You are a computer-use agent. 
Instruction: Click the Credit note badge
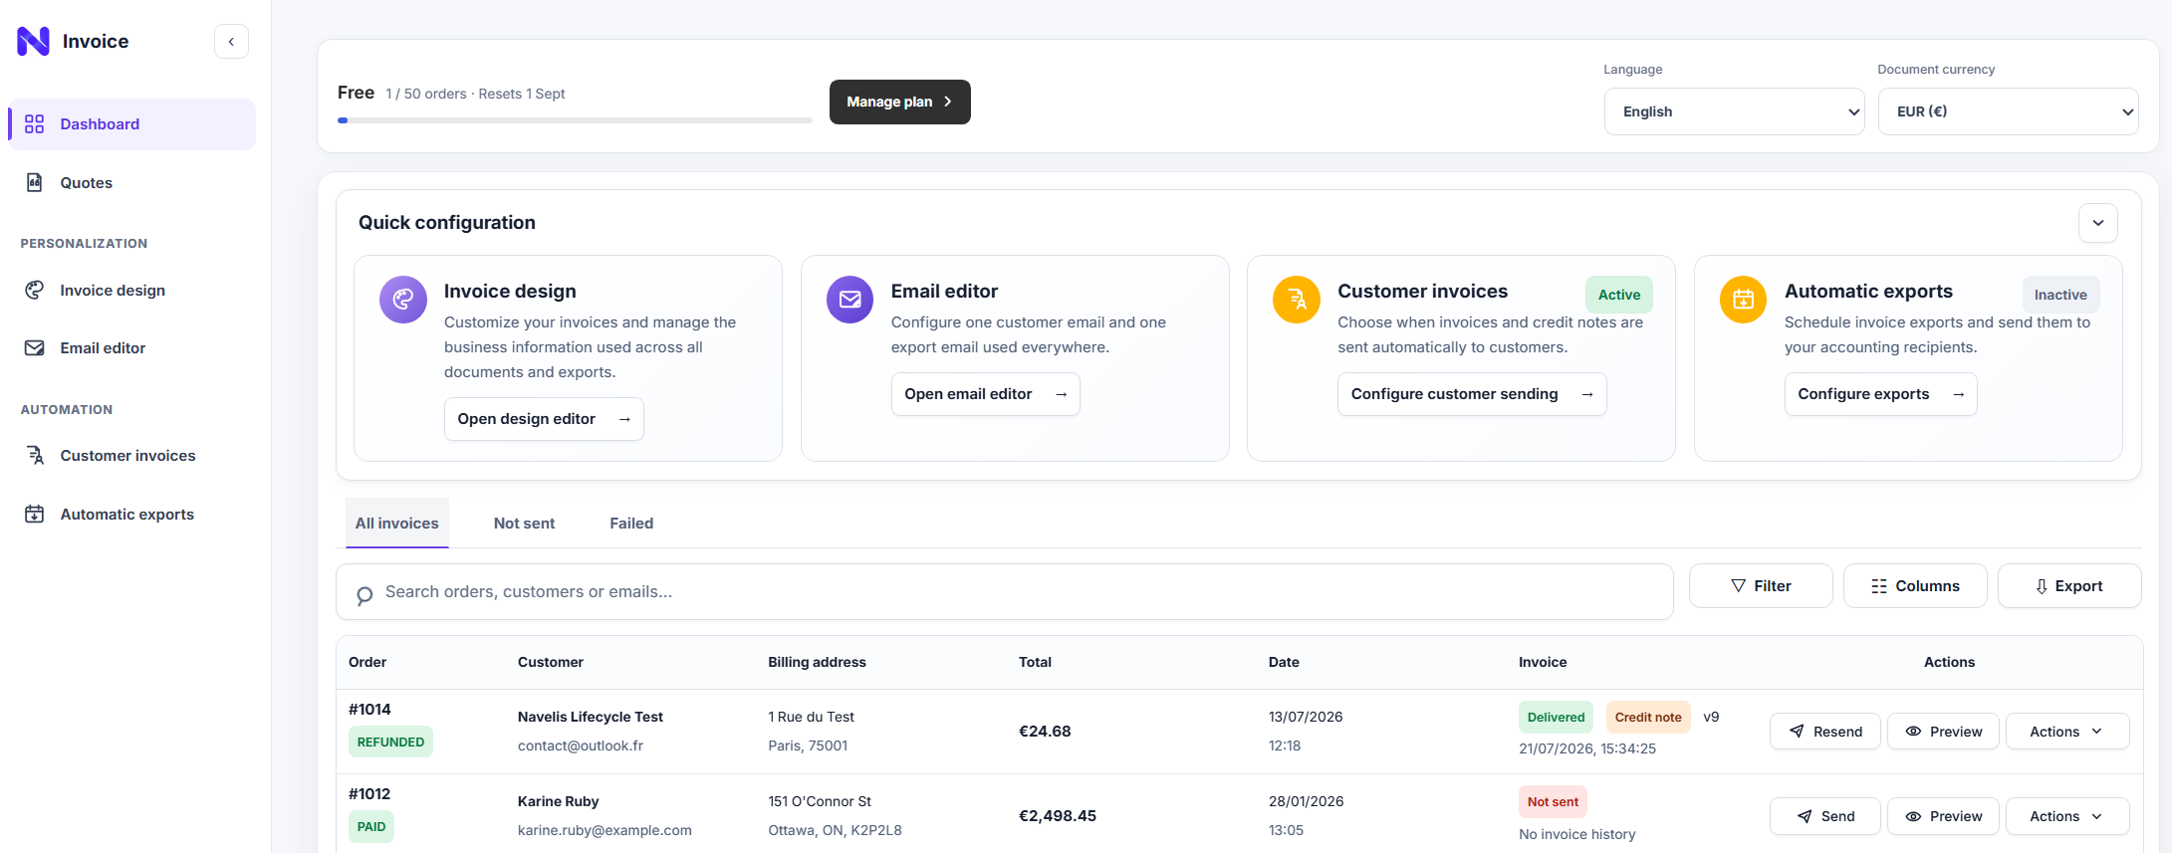click(x=1648, y=718)
